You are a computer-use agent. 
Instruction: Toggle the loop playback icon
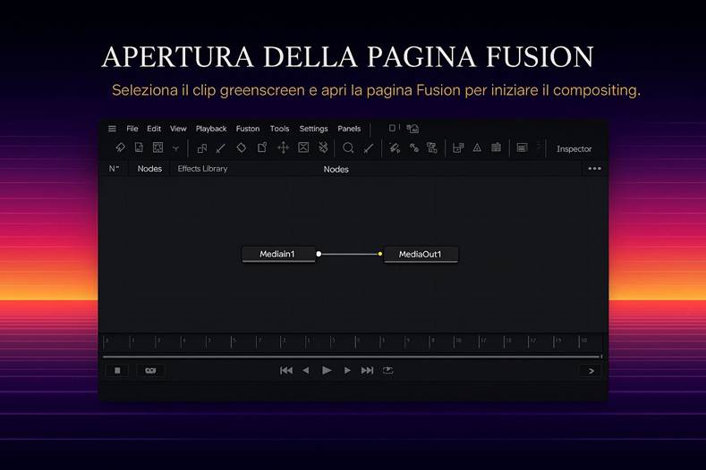point(387,371)
